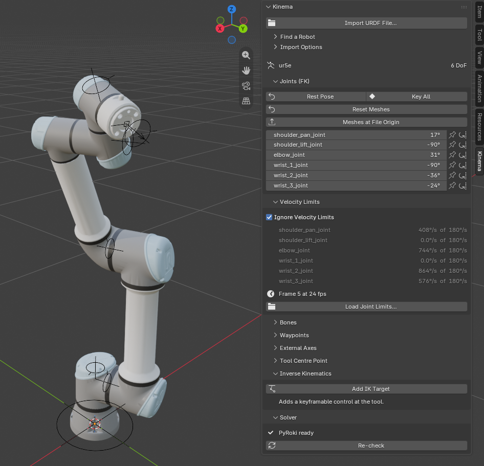Pin the shoulder_lift_joint
Screen dimensions: 484x466
coord(452,145)
